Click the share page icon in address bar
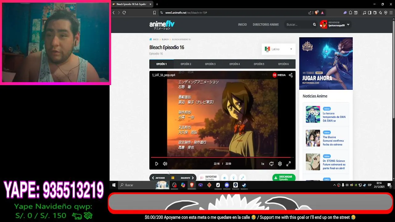 [x=310, y=13]
